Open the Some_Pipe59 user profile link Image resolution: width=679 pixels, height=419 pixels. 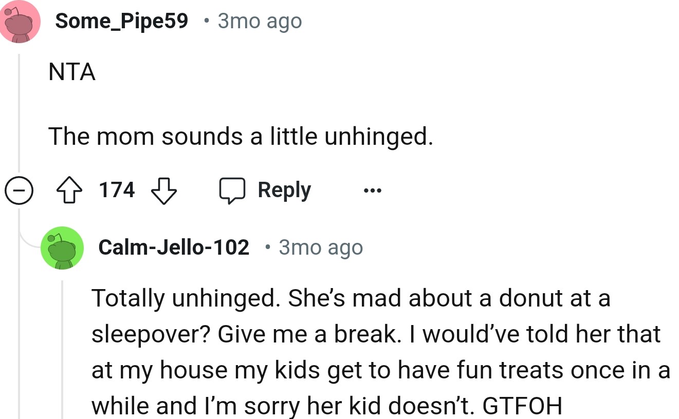pyautogui.click(x=122, y=21)
